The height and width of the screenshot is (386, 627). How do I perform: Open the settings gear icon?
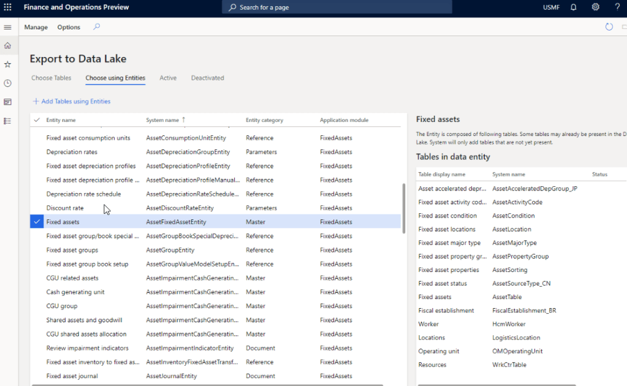pos(595,7)
